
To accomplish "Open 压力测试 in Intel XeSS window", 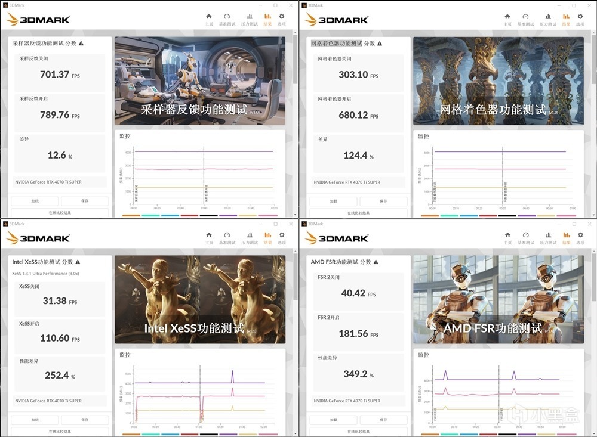I will click(250, 238).
